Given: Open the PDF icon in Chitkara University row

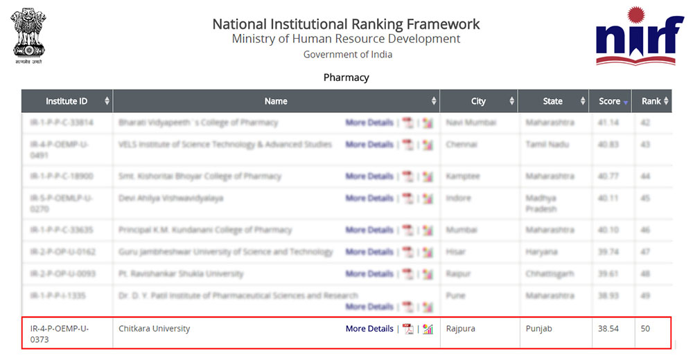Looking at the screenshot, I should click(x=408, y=329).
